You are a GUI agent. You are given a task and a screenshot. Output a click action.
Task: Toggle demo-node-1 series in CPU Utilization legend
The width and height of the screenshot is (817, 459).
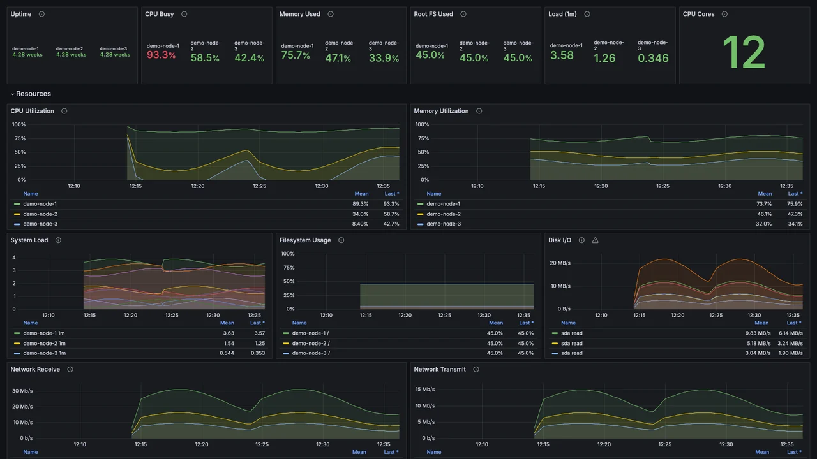[x=40, y=204]
